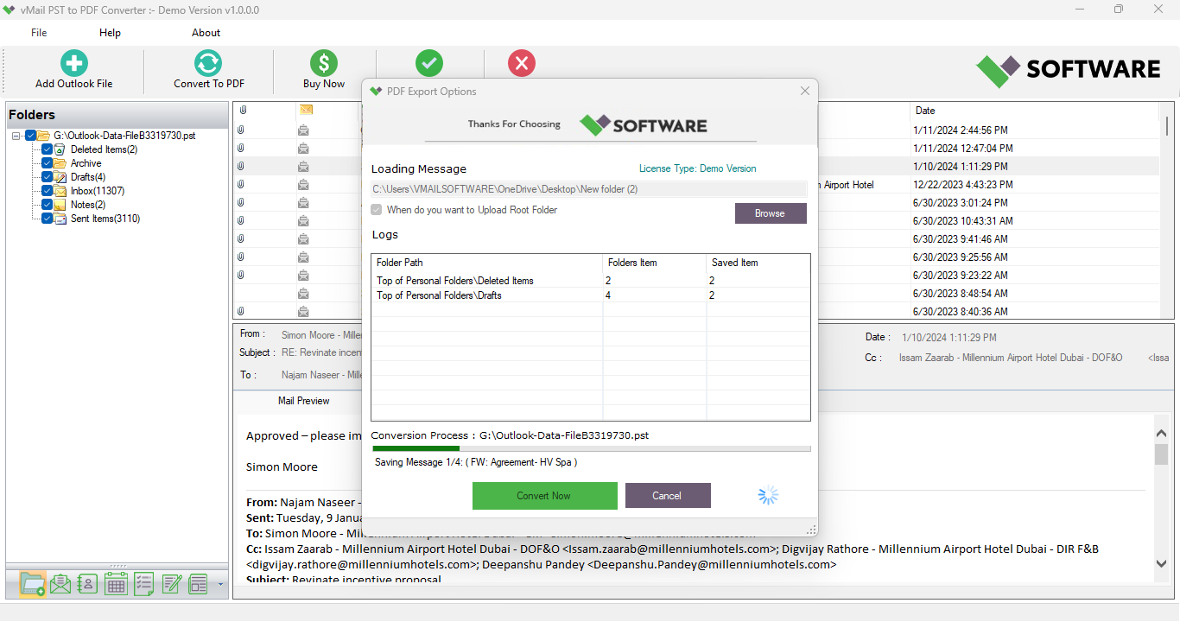Viewport: 1180px width, 622px height.
Task: Click the Browse button in export options
Action: coord(770,213)
